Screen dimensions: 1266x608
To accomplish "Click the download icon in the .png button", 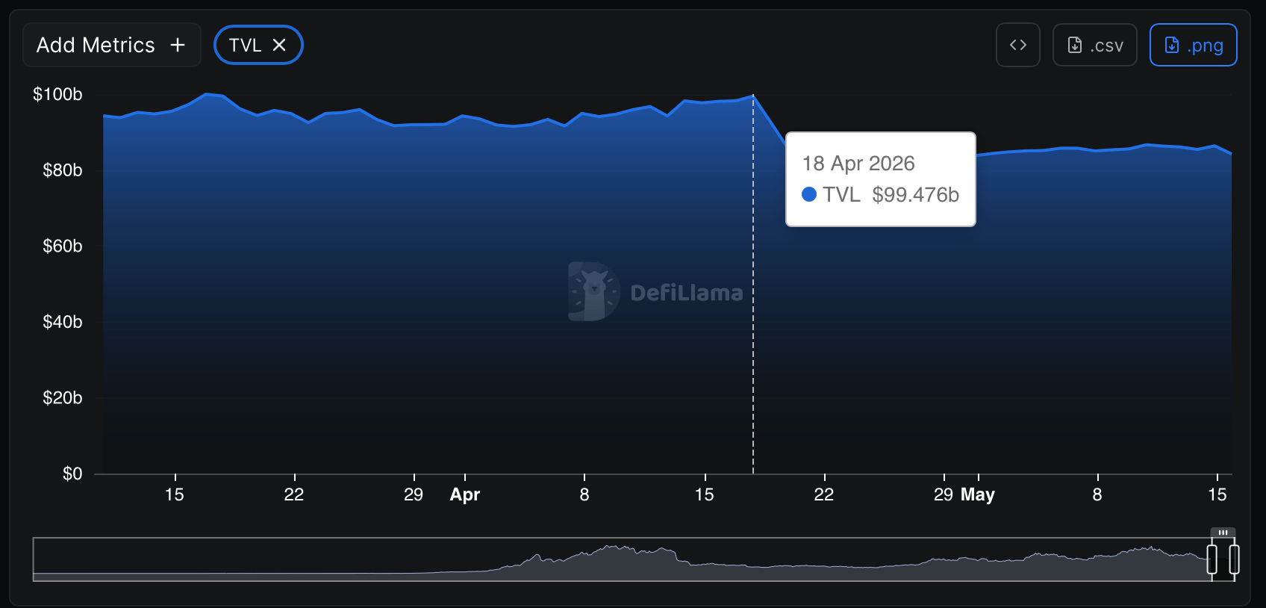I will (1172, 46).
